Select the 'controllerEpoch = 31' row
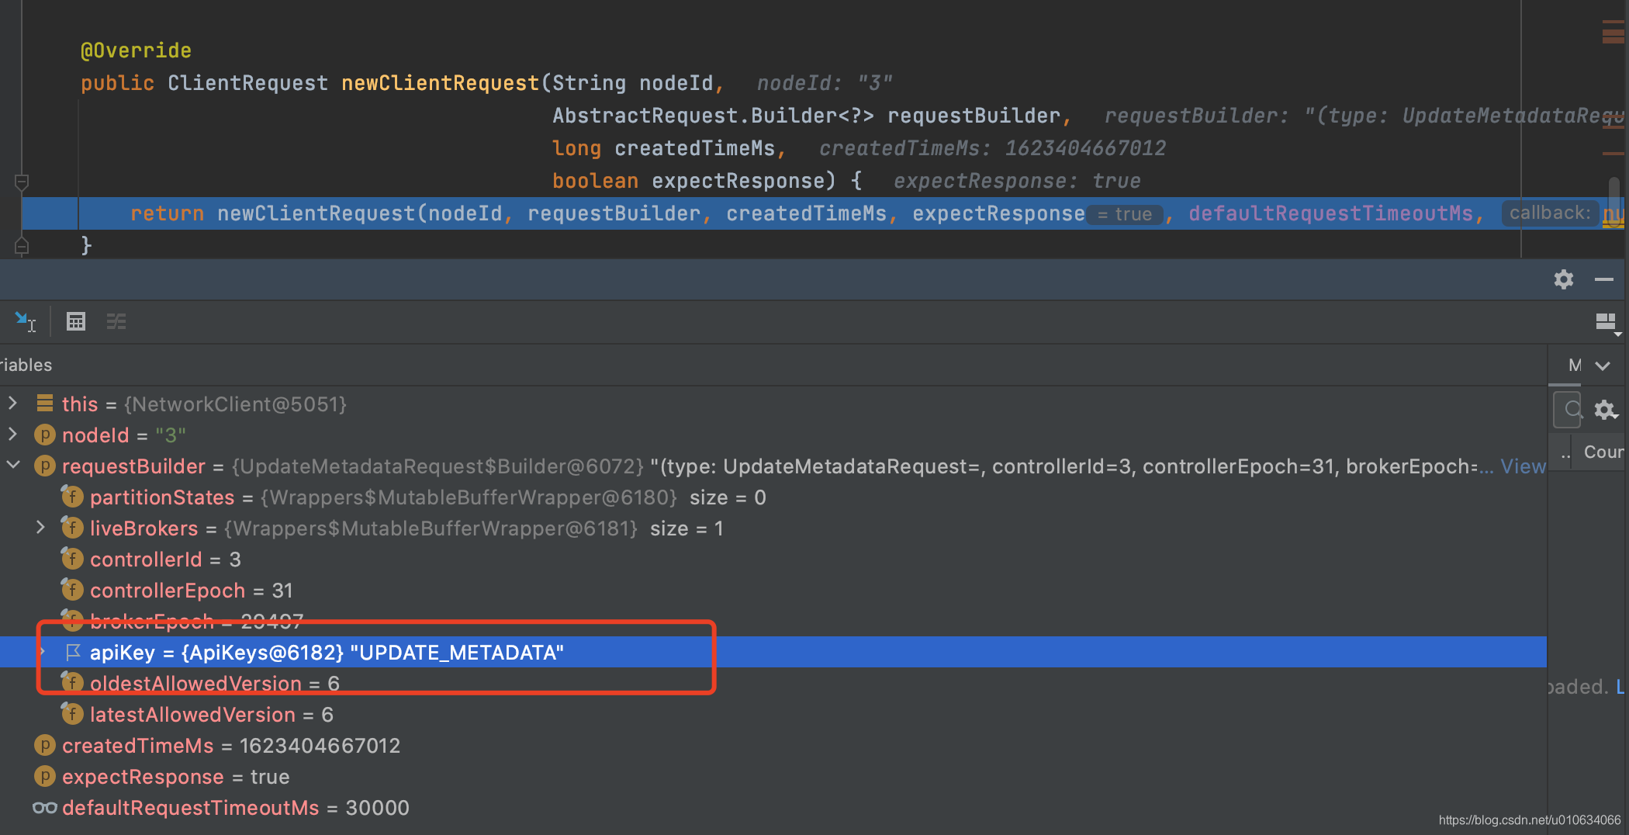This screenshot has height=835, width=1629. 773,590
